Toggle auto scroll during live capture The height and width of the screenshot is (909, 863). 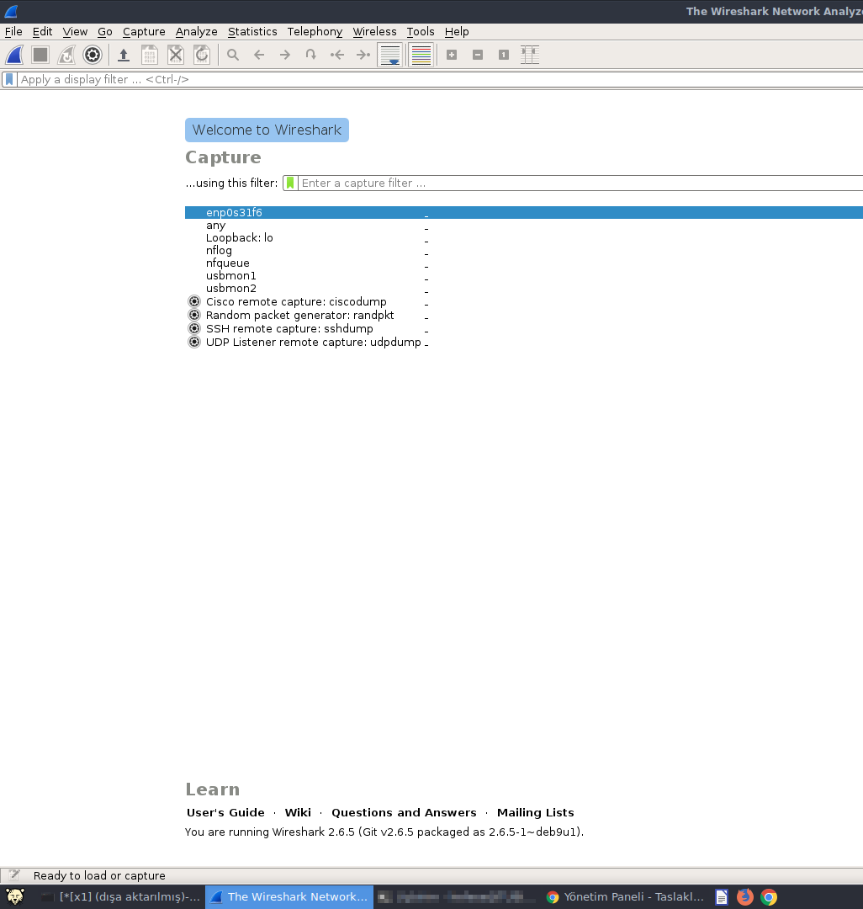390,55
